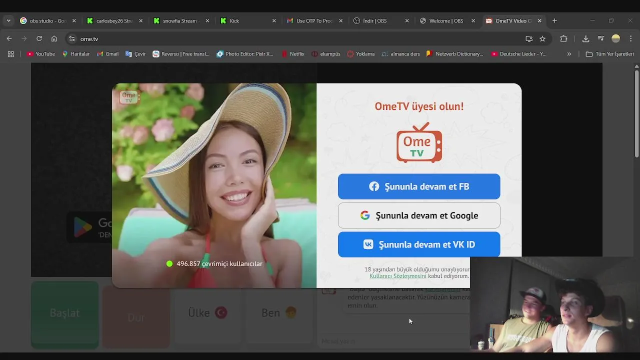Close the OmeTV Video Chat tab
Image resolution: width=640 pixels, height=360 pixels.
point(539,21)
